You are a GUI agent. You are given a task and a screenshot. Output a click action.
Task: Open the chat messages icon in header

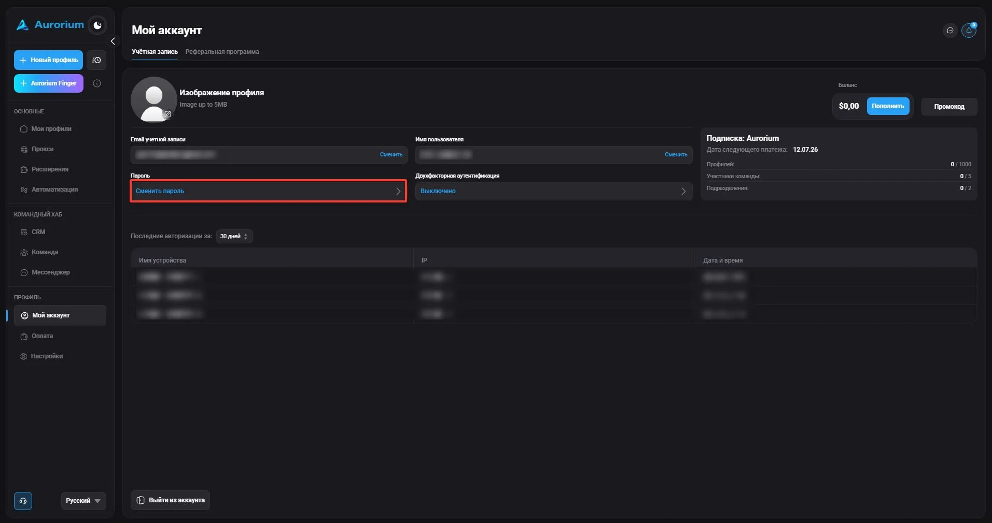click(x=950, y=31)
